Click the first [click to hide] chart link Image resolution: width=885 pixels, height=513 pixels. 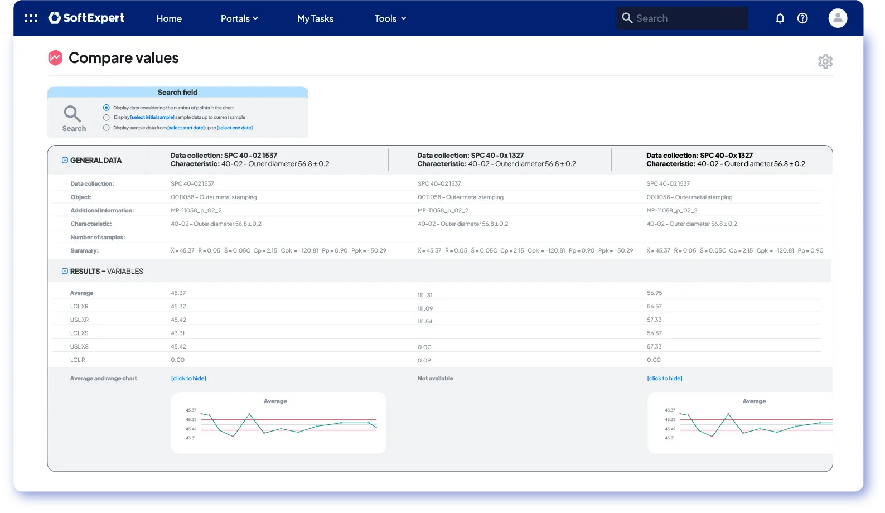point(188,379)
